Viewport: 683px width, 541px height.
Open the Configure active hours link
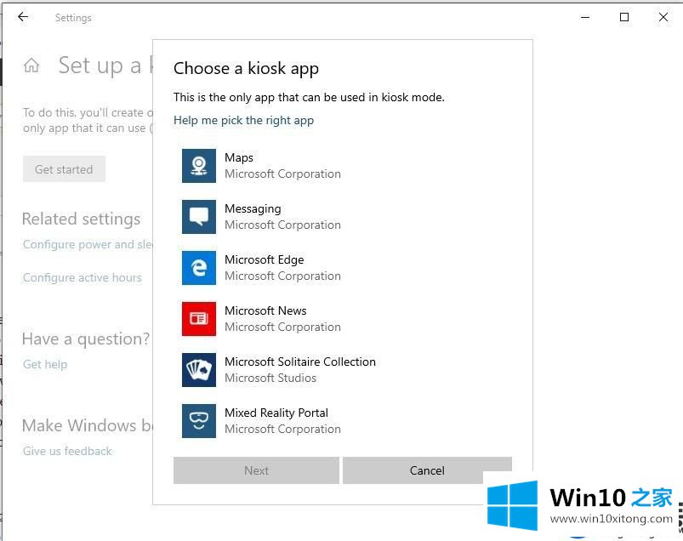83,277
